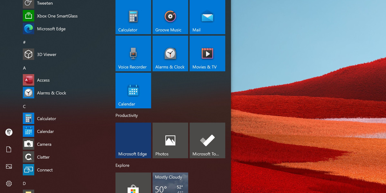This screenshot has width=386, height=193.
Task: Click the C letter group header
Action: pos(24,106)
